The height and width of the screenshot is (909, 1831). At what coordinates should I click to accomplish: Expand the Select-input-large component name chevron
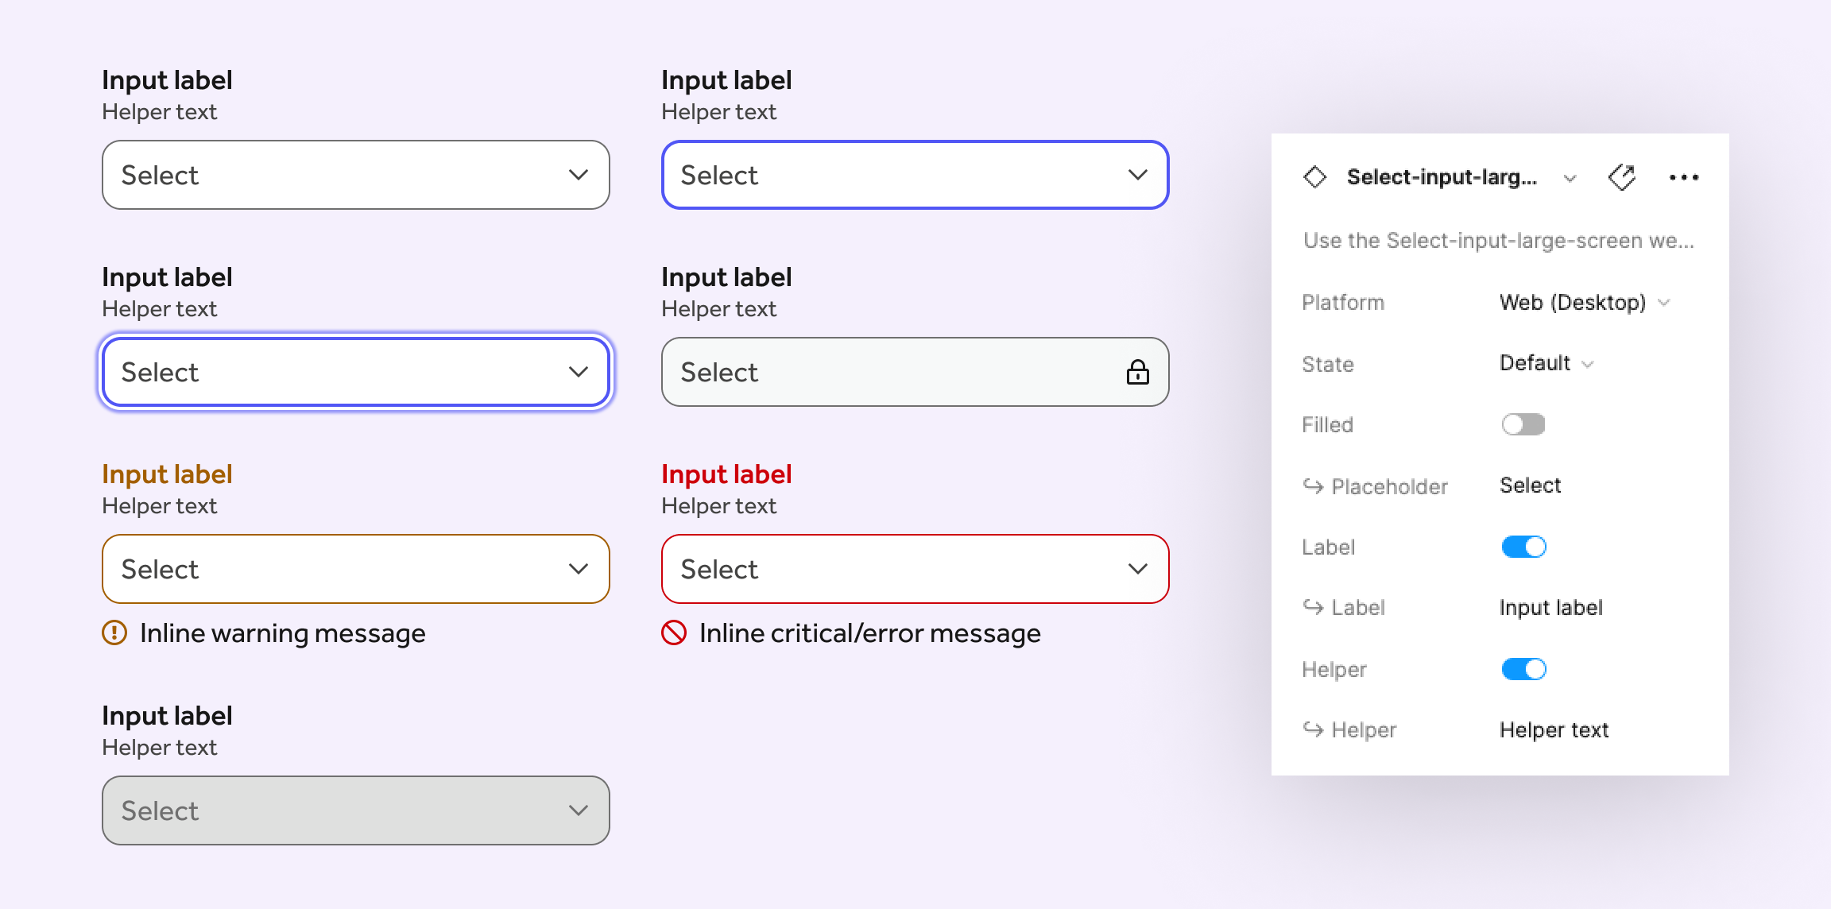click(1570, 178)
